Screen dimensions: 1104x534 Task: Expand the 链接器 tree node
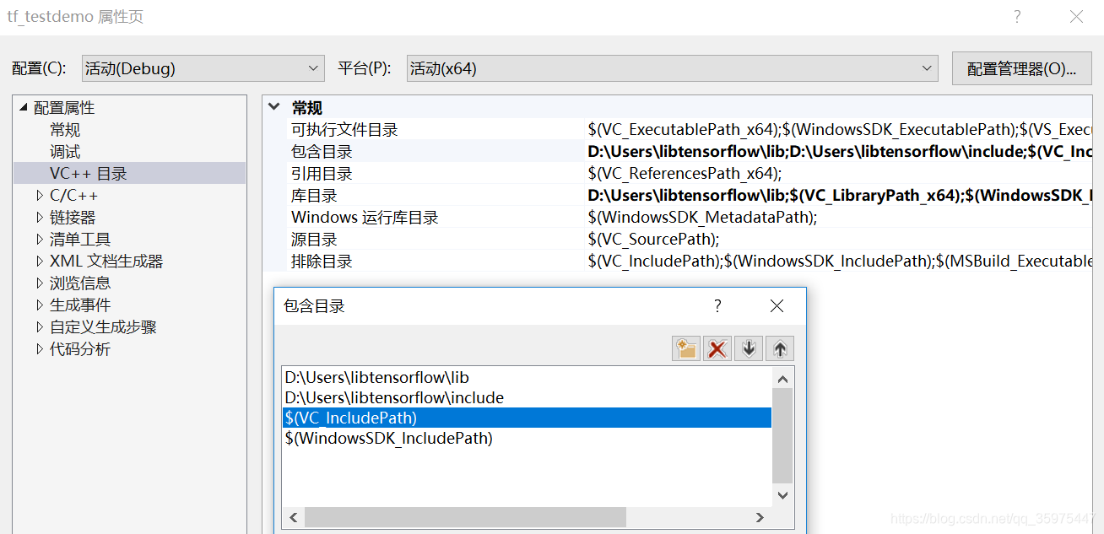point(38,217)
